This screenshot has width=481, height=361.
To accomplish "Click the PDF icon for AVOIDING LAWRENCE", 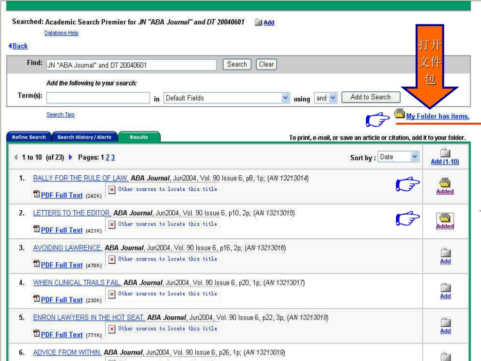I will (x=37, y=264).
